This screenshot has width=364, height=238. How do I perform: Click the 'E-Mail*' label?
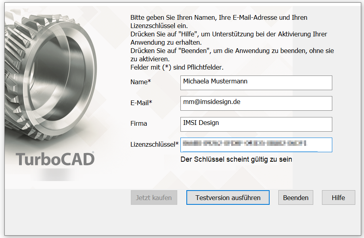141,103
